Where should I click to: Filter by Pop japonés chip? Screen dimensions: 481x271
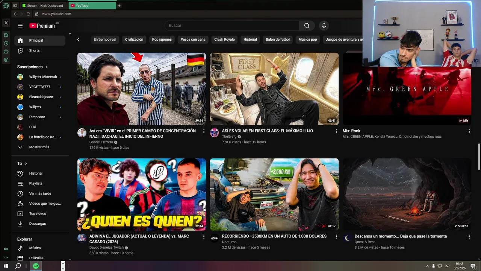coord(162,40)
